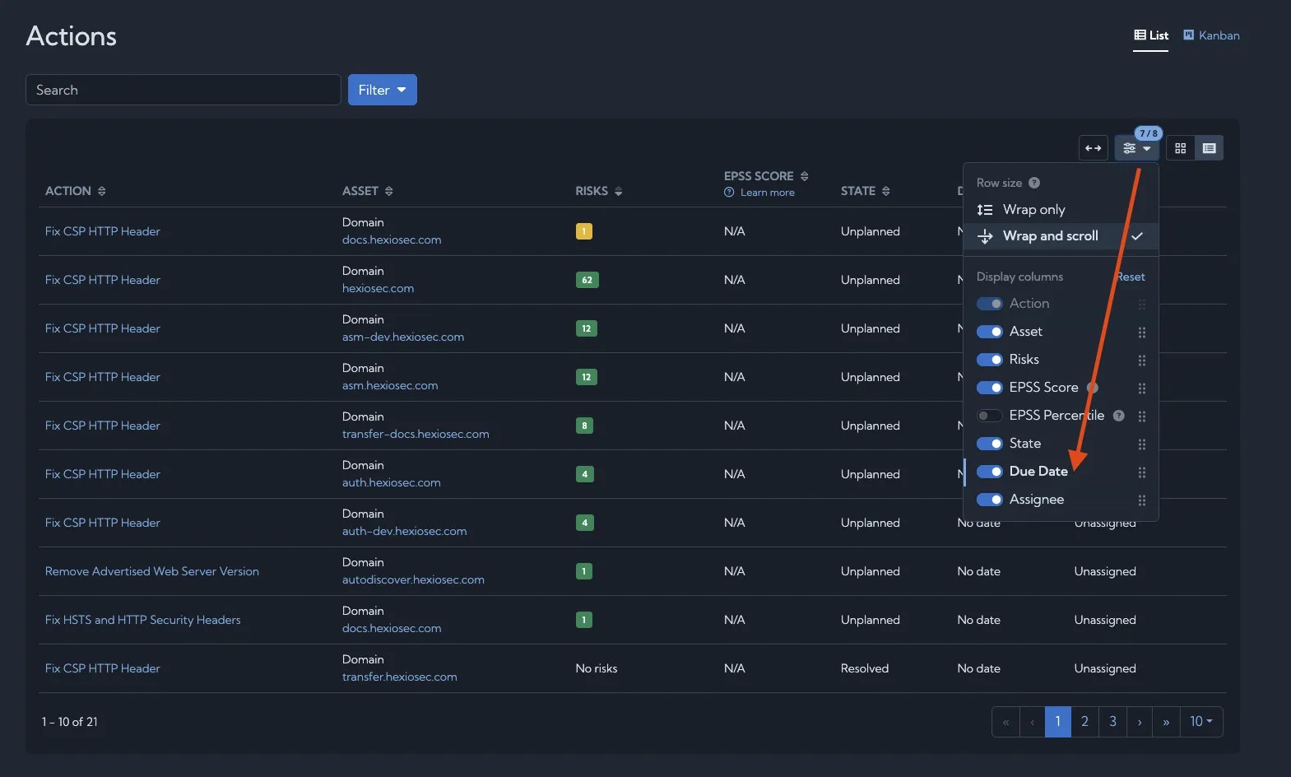Open the auth-dev.hexiosec.com asset link
The image size is (1291, 777).
pos(405,532)
